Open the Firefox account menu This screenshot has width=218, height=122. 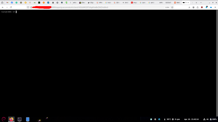(193, 7)
